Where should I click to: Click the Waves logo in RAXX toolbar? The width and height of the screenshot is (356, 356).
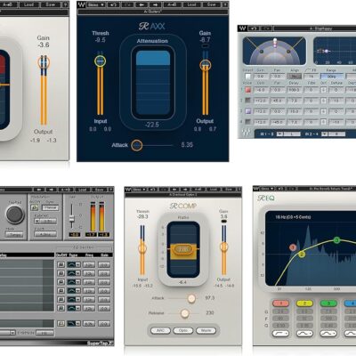click(81, 4)
